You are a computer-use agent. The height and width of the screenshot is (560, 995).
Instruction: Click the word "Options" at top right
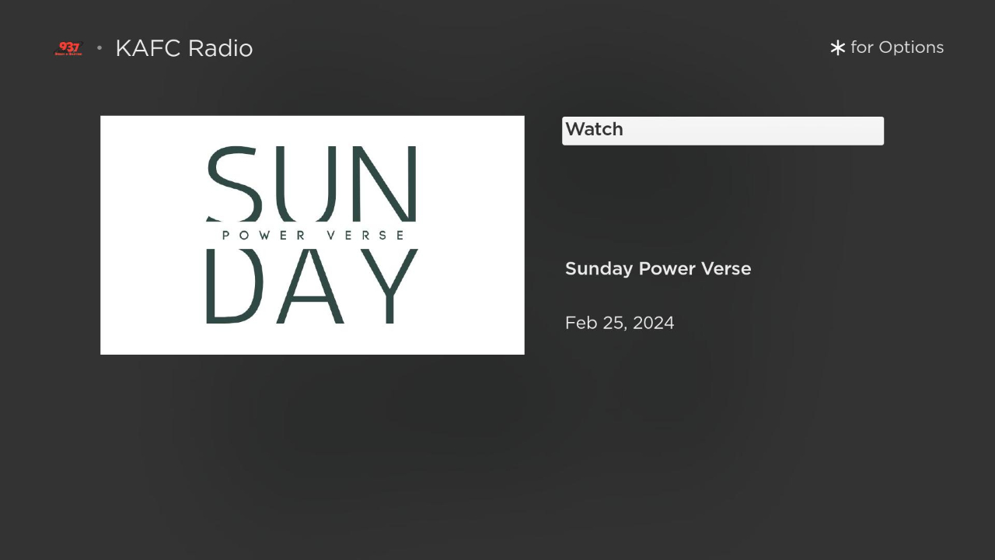[x=910, y=47]
